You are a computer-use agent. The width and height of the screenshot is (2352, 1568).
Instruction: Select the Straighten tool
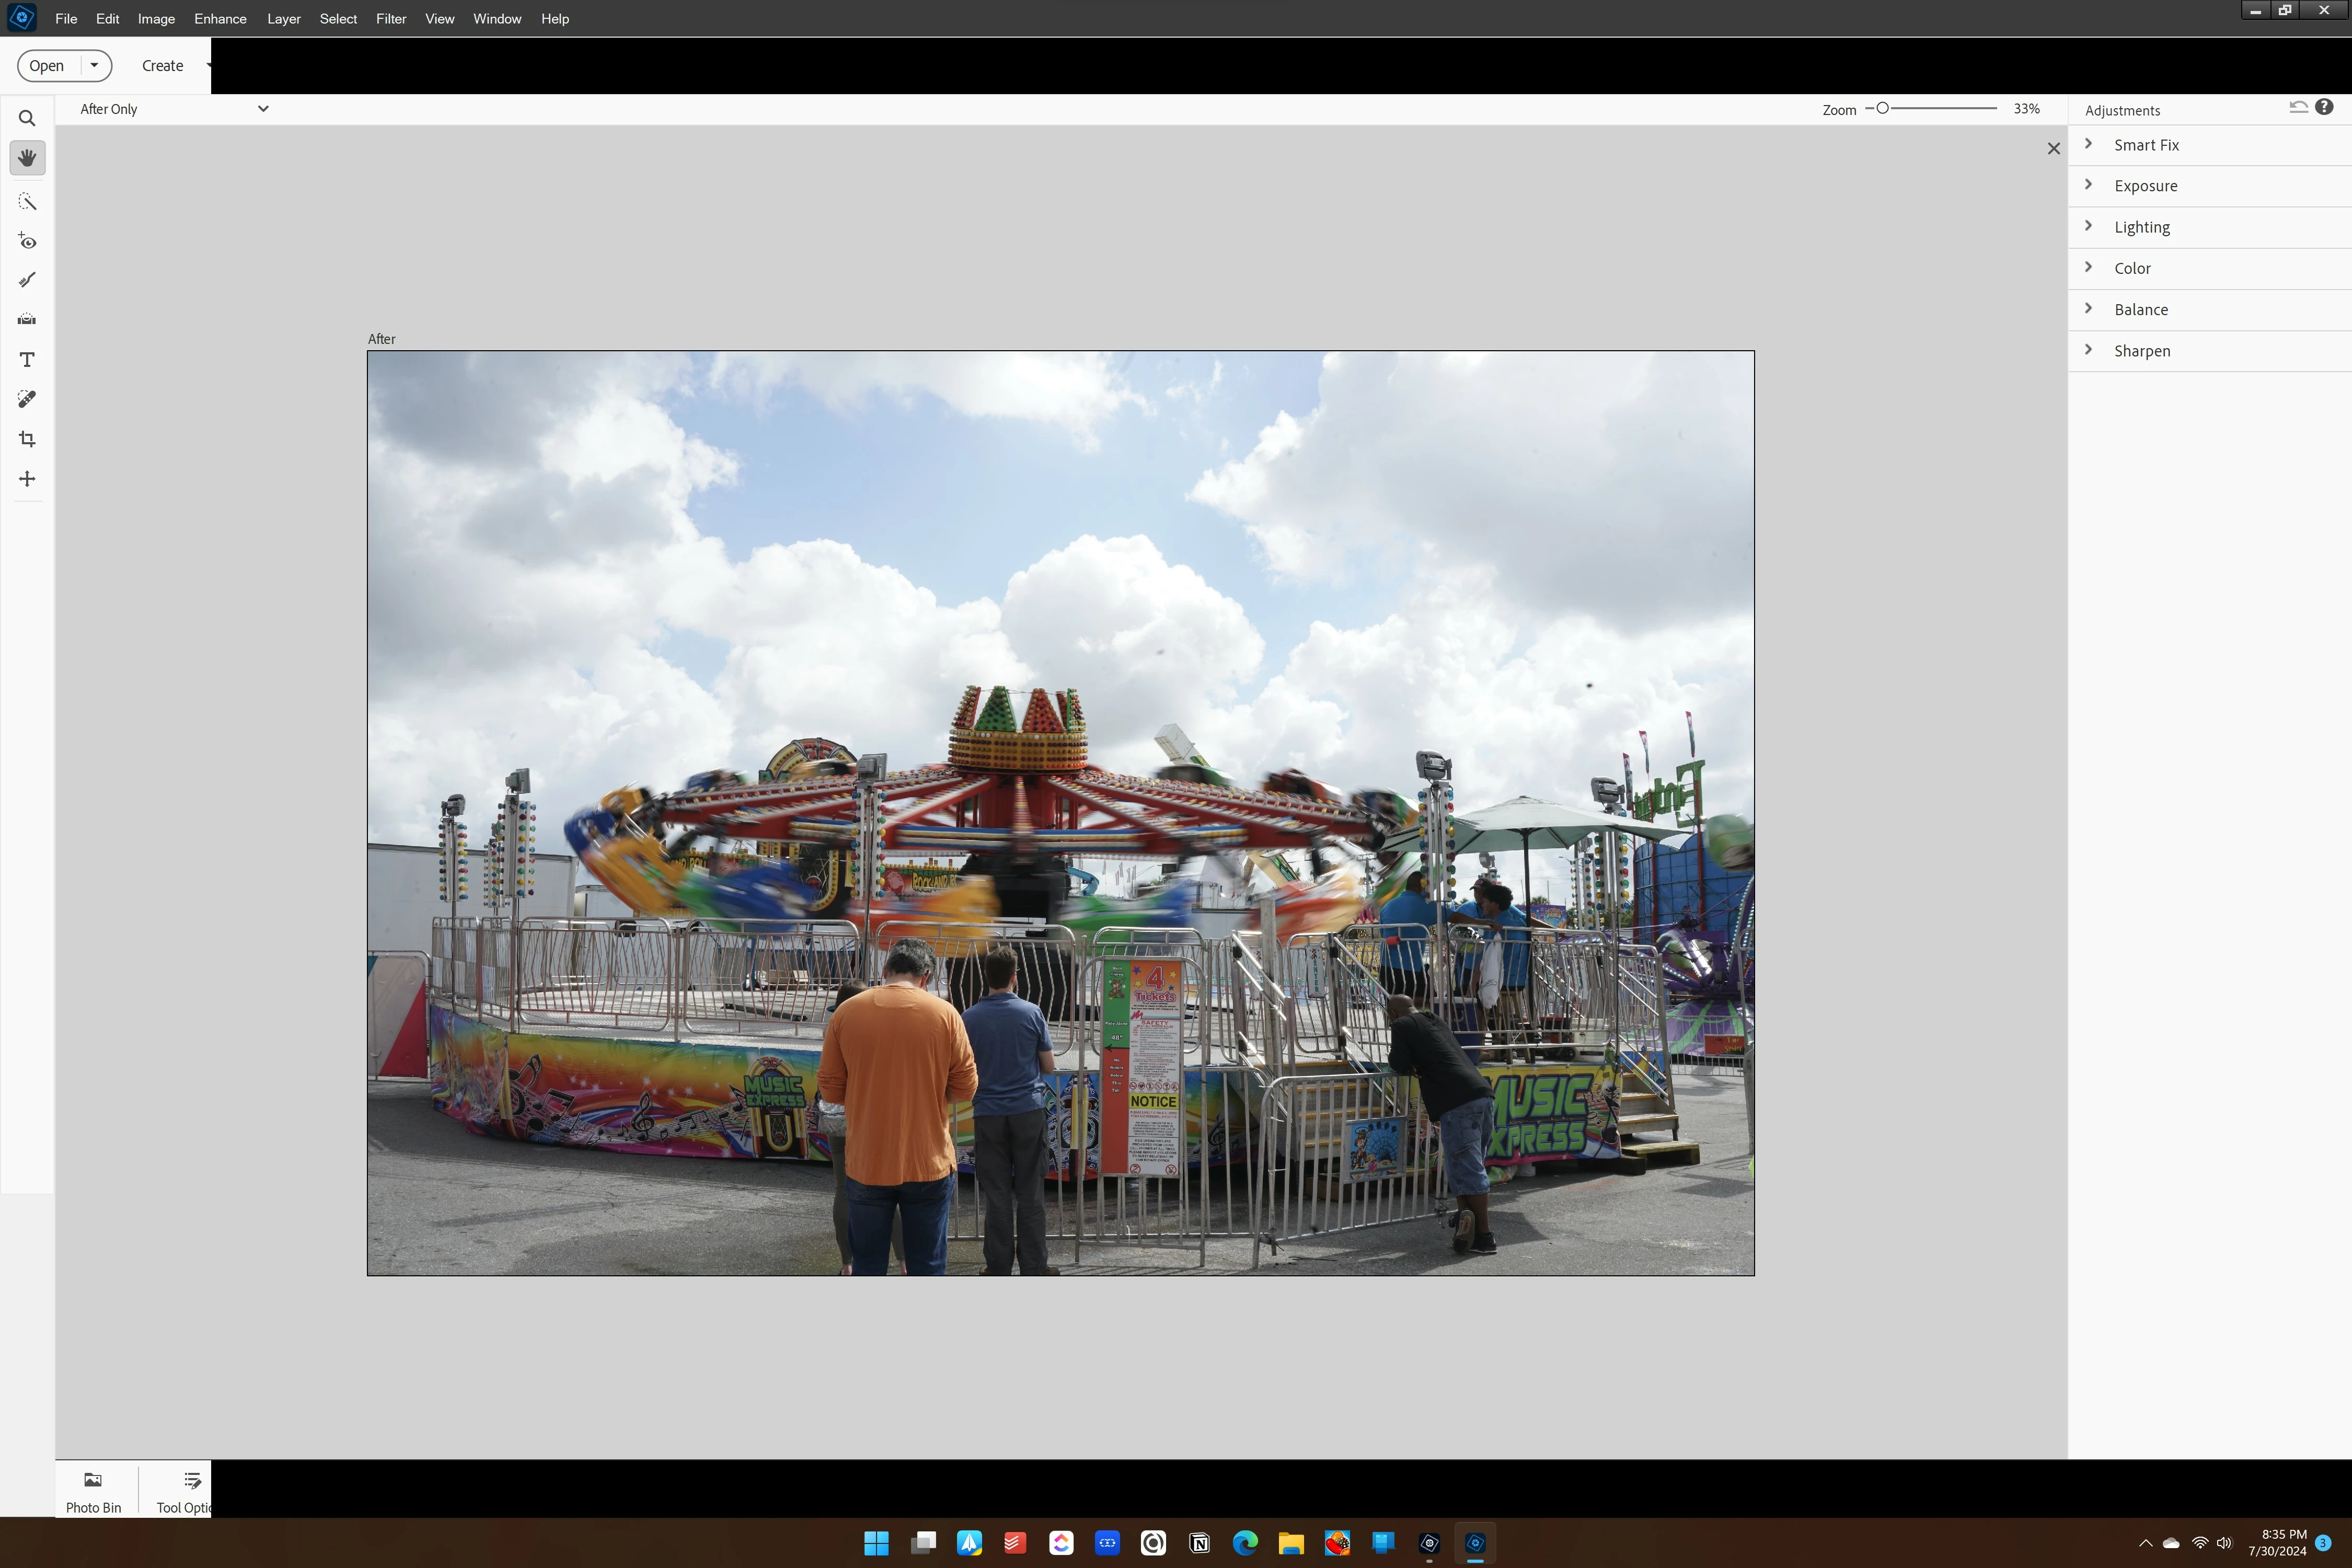27,319
